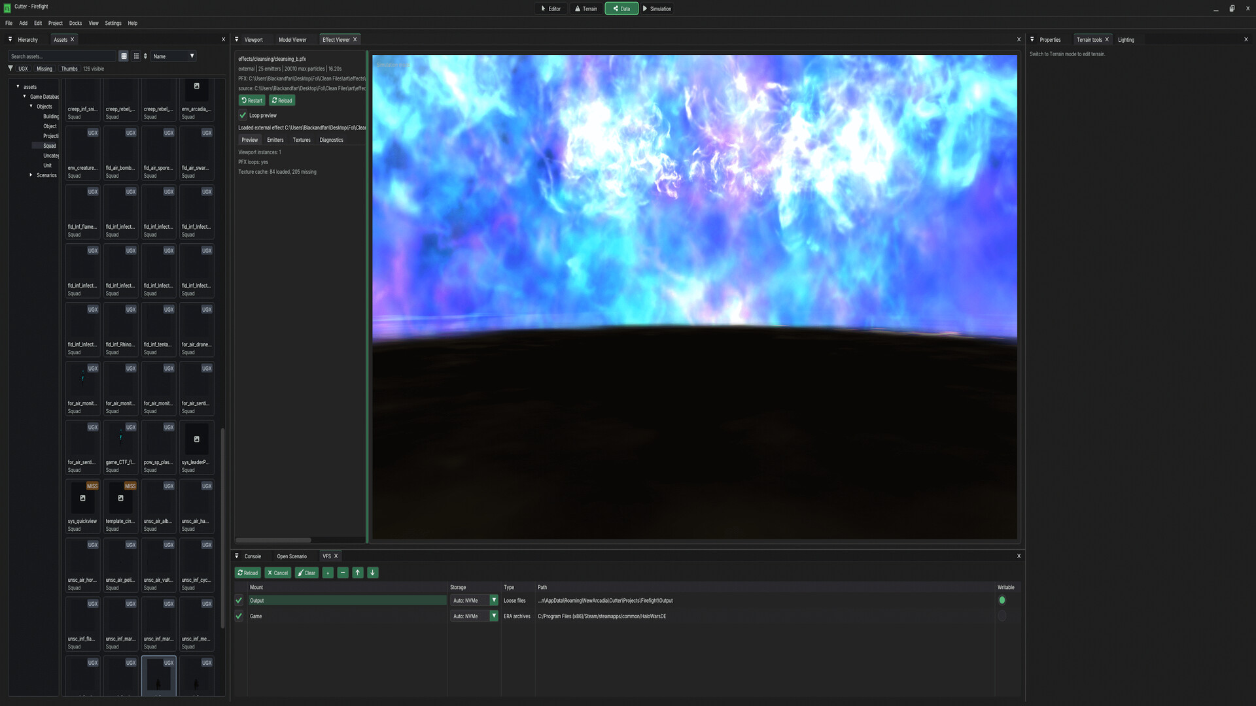Open the Hierarchy dock options menu icon
1256x706 pixels.
click(x=10, y=39)
